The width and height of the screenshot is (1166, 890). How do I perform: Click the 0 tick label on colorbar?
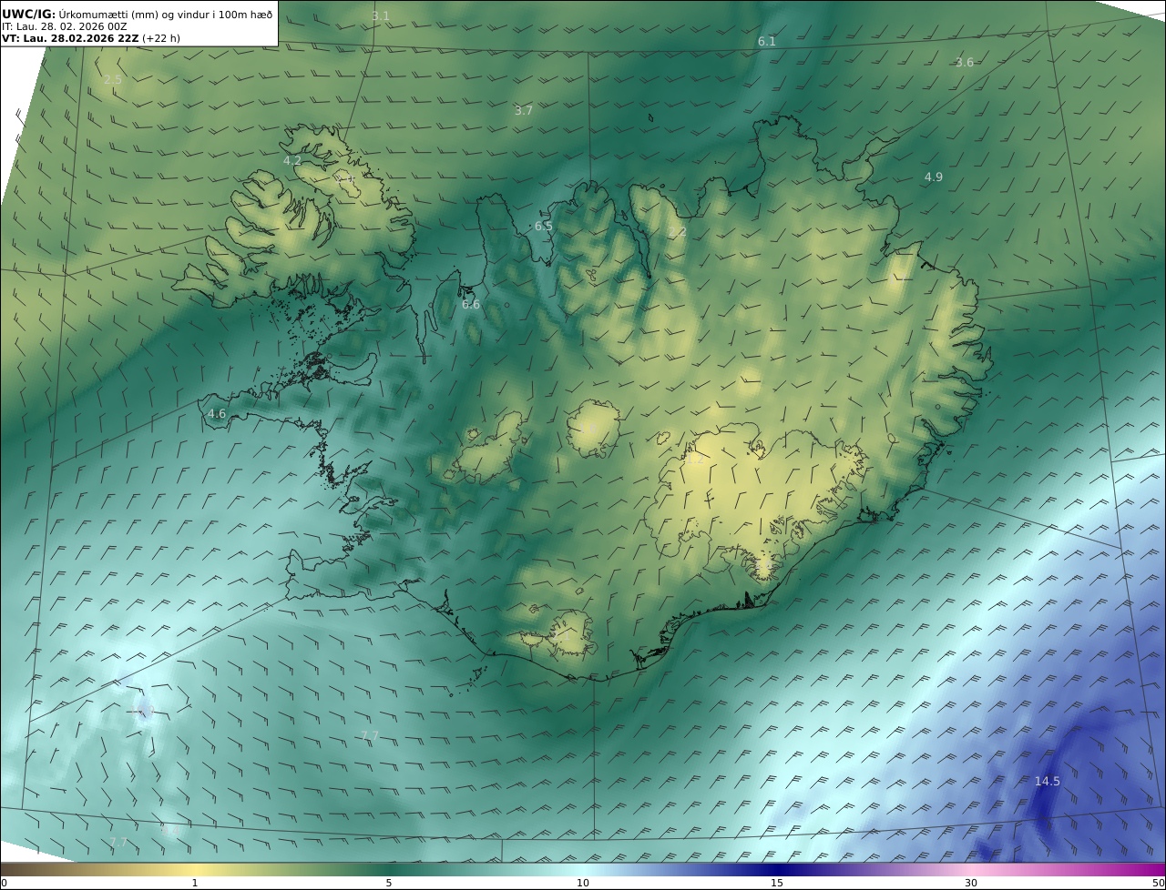coord(4,883)
